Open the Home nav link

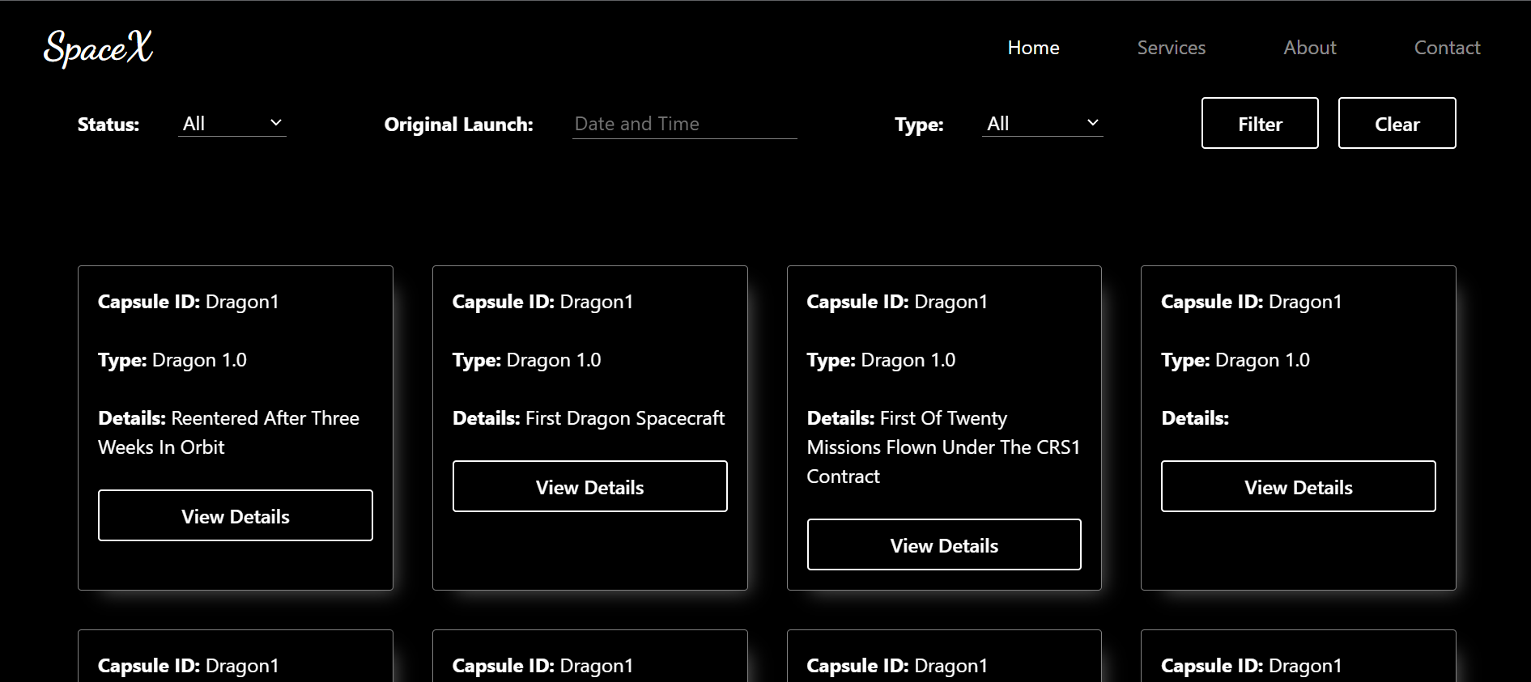[x=1033, y=48]
